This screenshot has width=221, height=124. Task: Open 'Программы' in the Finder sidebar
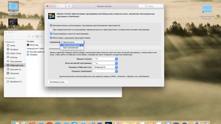15,61
